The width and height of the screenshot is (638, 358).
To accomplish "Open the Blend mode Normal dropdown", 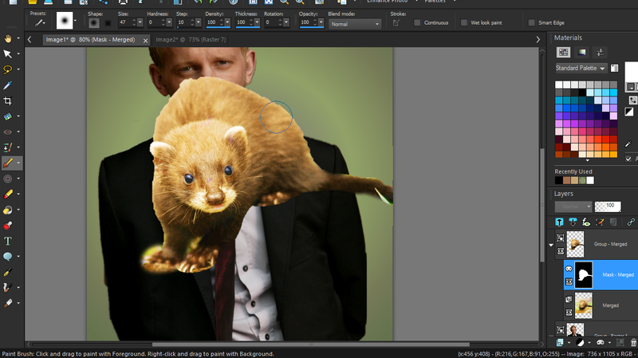I will 355,24.
